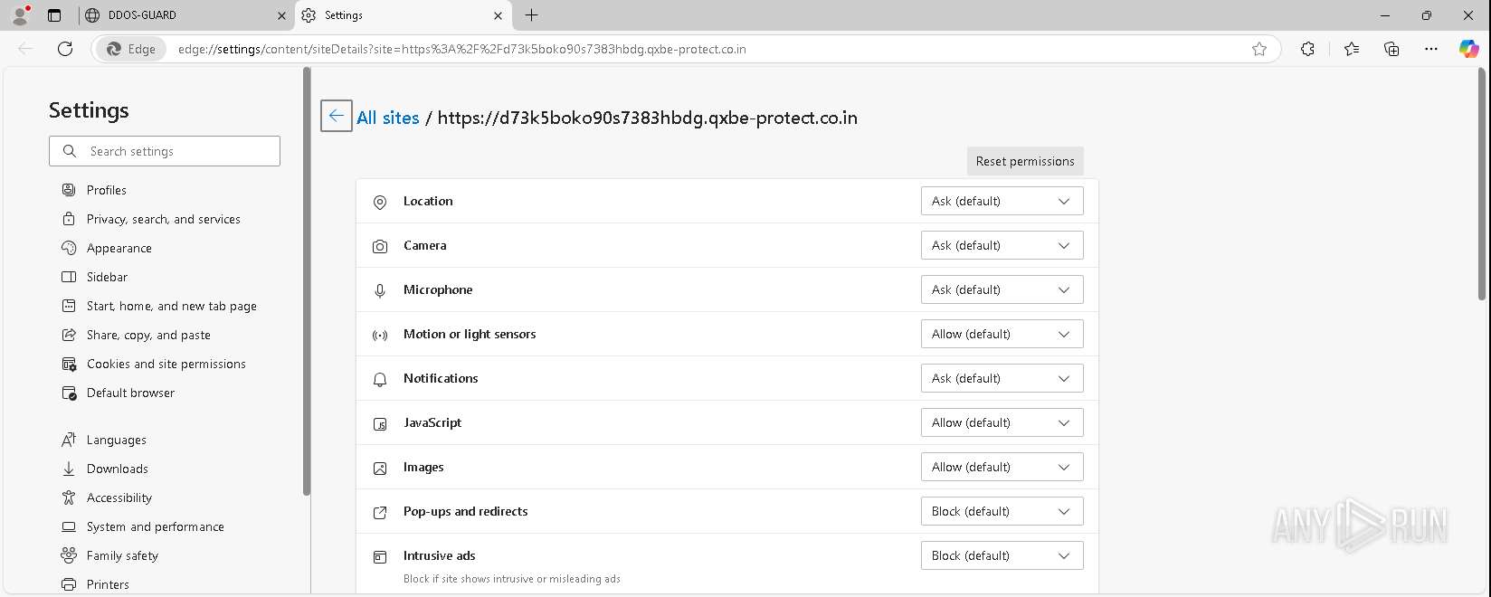Click the back arrow beside All sites

tap(337, 116)
